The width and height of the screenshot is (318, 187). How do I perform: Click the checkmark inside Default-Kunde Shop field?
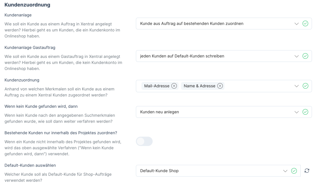pyautogui.click(x=294, y=171)
